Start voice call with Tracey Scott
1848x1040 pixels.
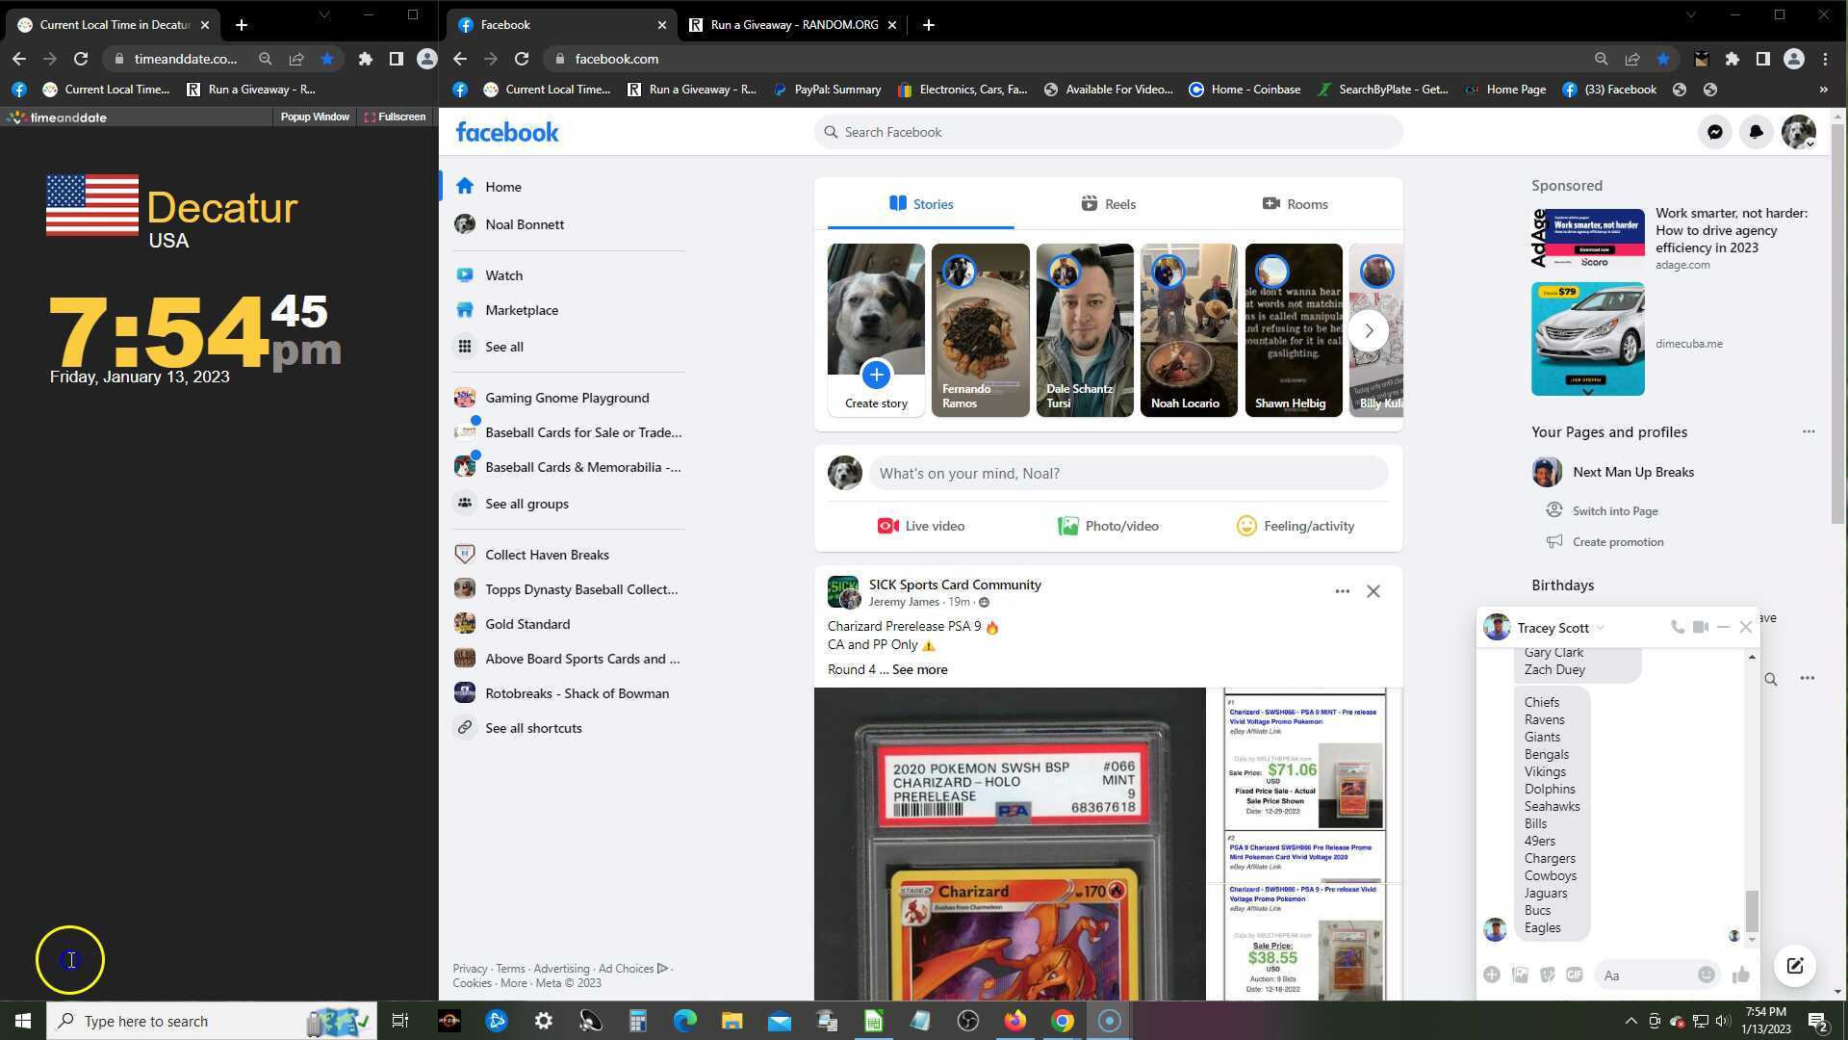click(1677, 627)
